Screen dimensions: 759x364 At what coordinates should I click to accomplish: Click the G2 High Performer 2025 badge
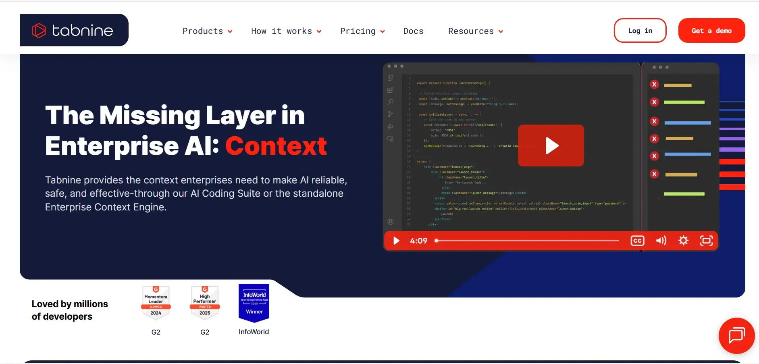click(x=205, y=303)
